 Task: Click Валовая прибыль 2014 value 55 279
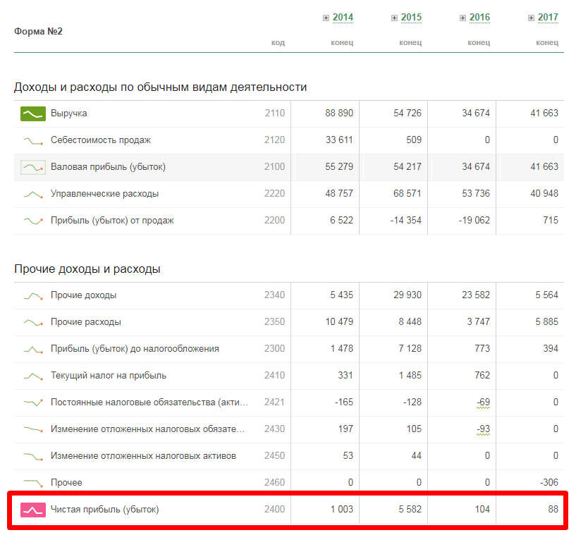[x=338, y=167]
